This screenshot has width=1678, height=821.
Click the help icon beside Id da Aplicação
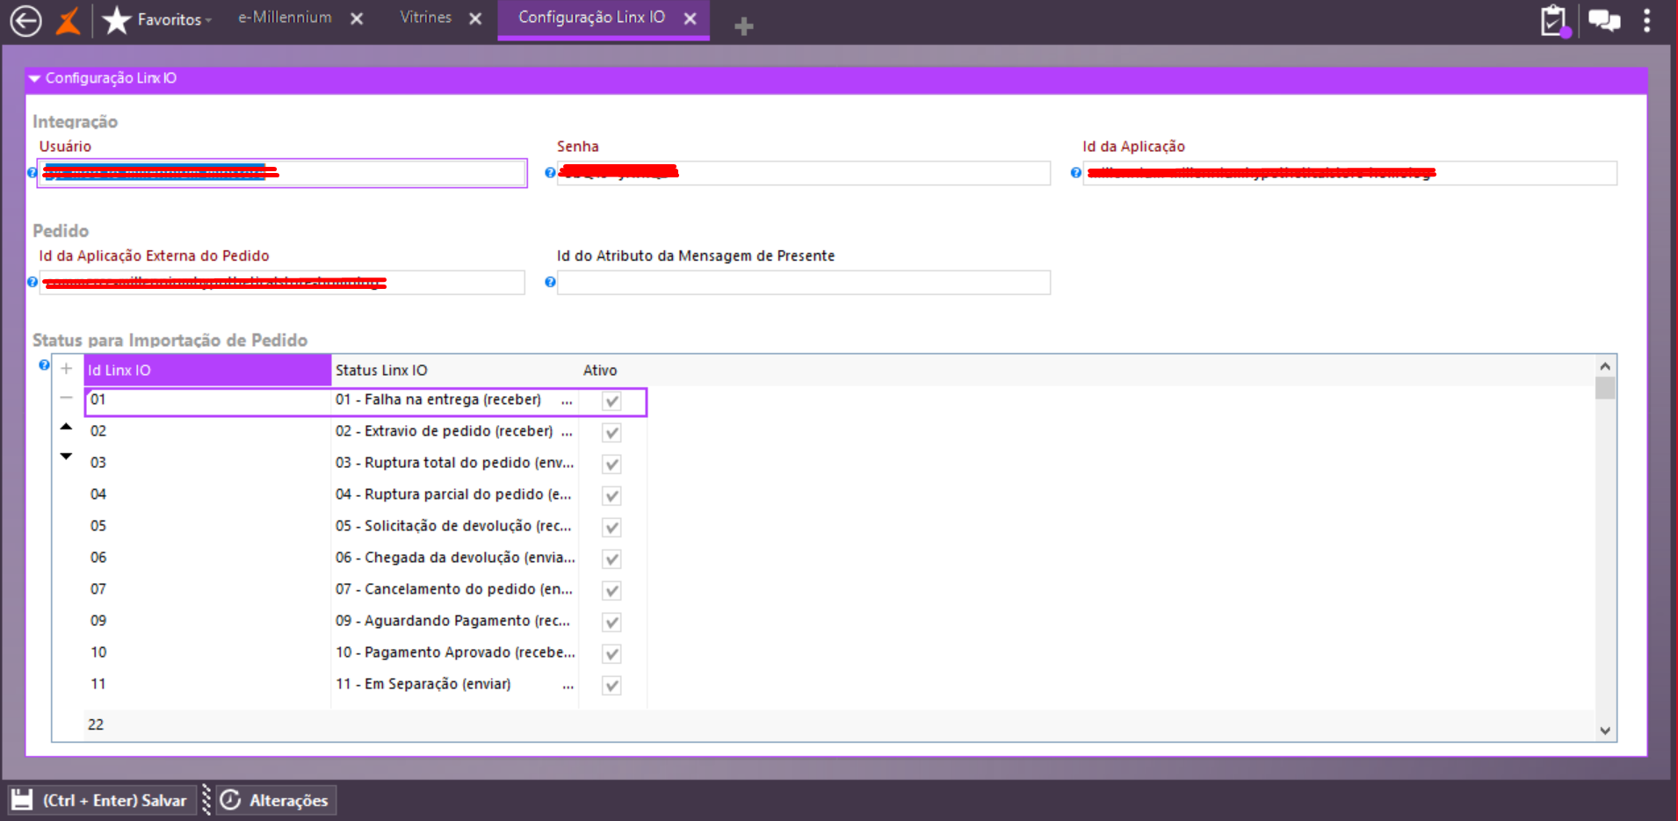tap(1075, 173)
